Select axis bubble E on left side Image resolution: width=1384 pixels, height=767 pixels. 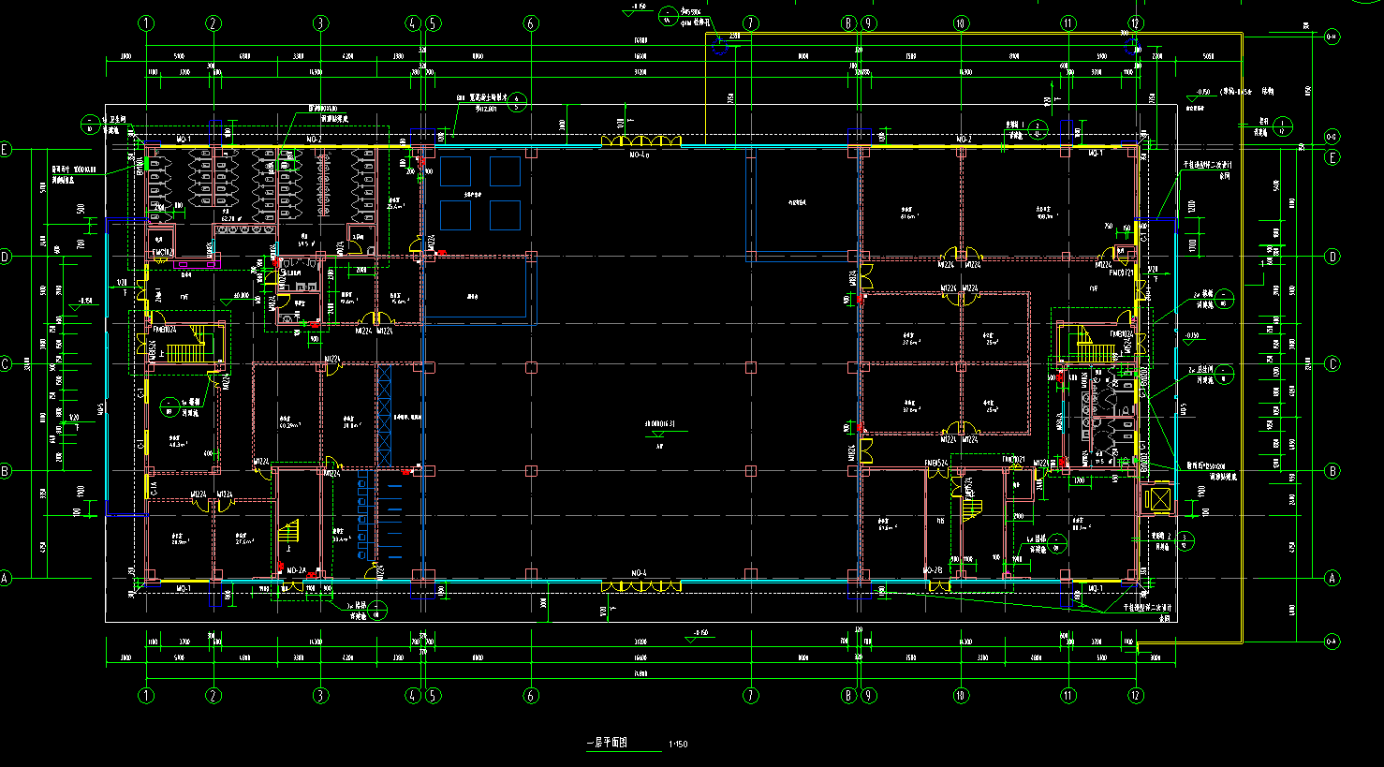pyautogui.click(x=6, y=149)
